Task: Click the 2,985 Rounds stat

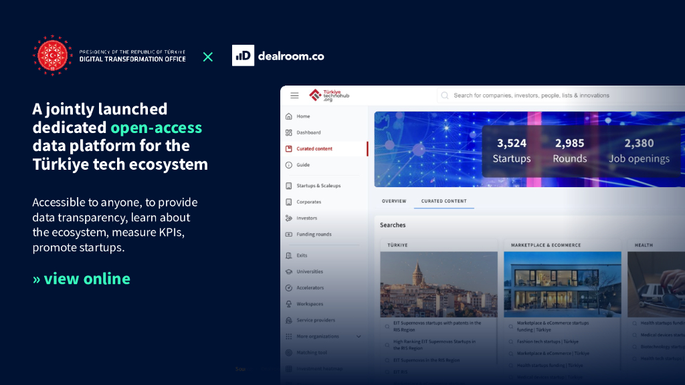Action: pos(570,150)
